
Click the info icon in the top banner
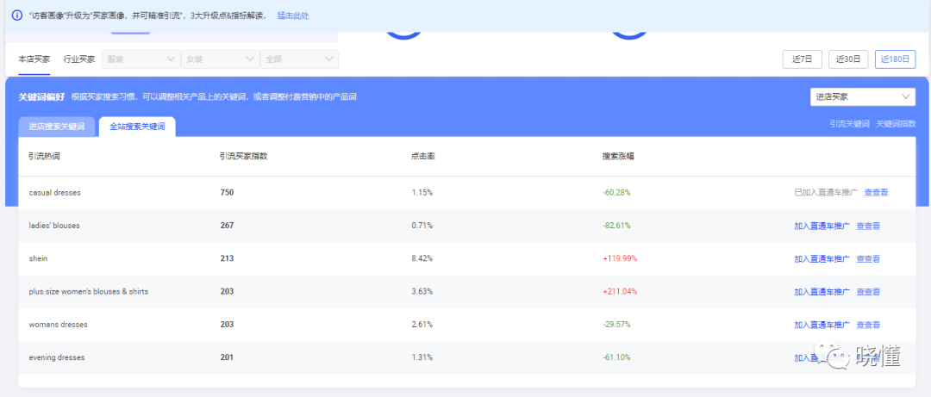pos(17,16)
